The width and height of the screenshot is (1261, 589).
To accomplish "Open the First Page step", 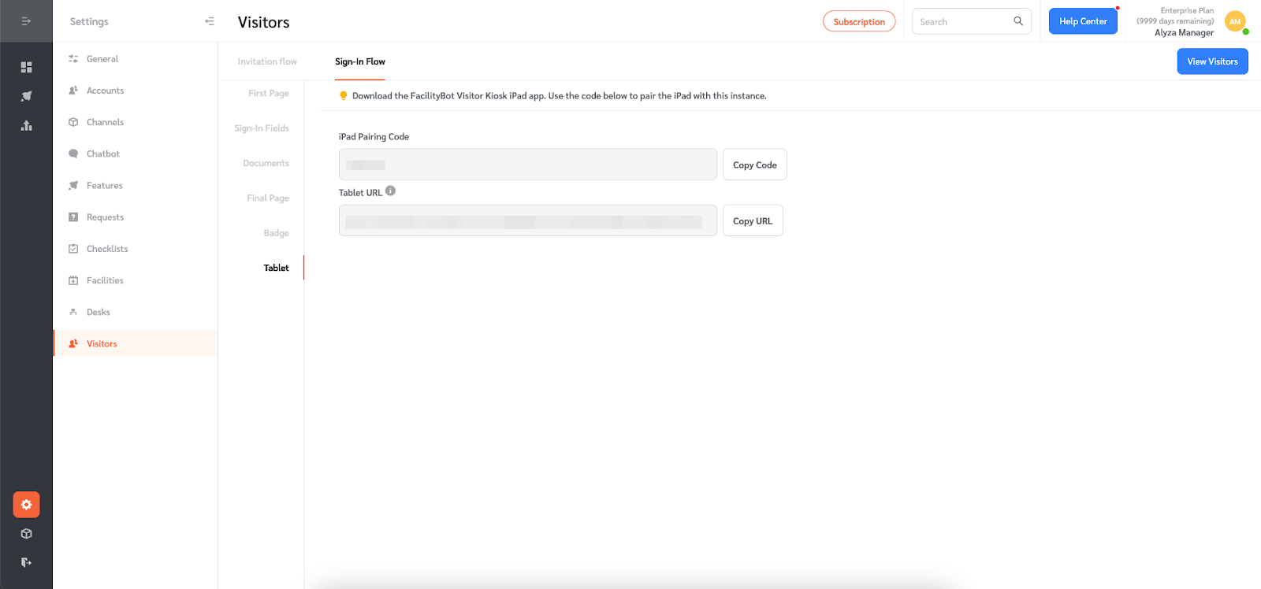I will pos(269,93).
